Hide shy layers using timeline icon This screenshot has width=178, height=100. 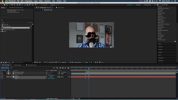pyautogui.click(x=60, y=68)
